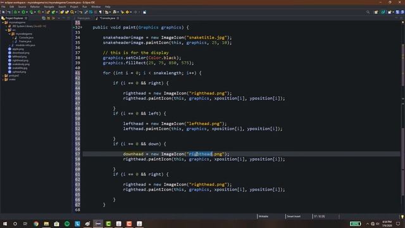Click "lefthead.png" string on line 51

[x=204, y=123]
